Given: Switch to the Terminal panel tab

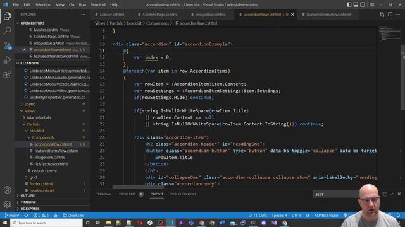Looking at the screenshot, I should point(104,194).
